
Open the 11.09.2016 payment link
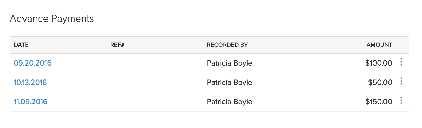point(31,102)
